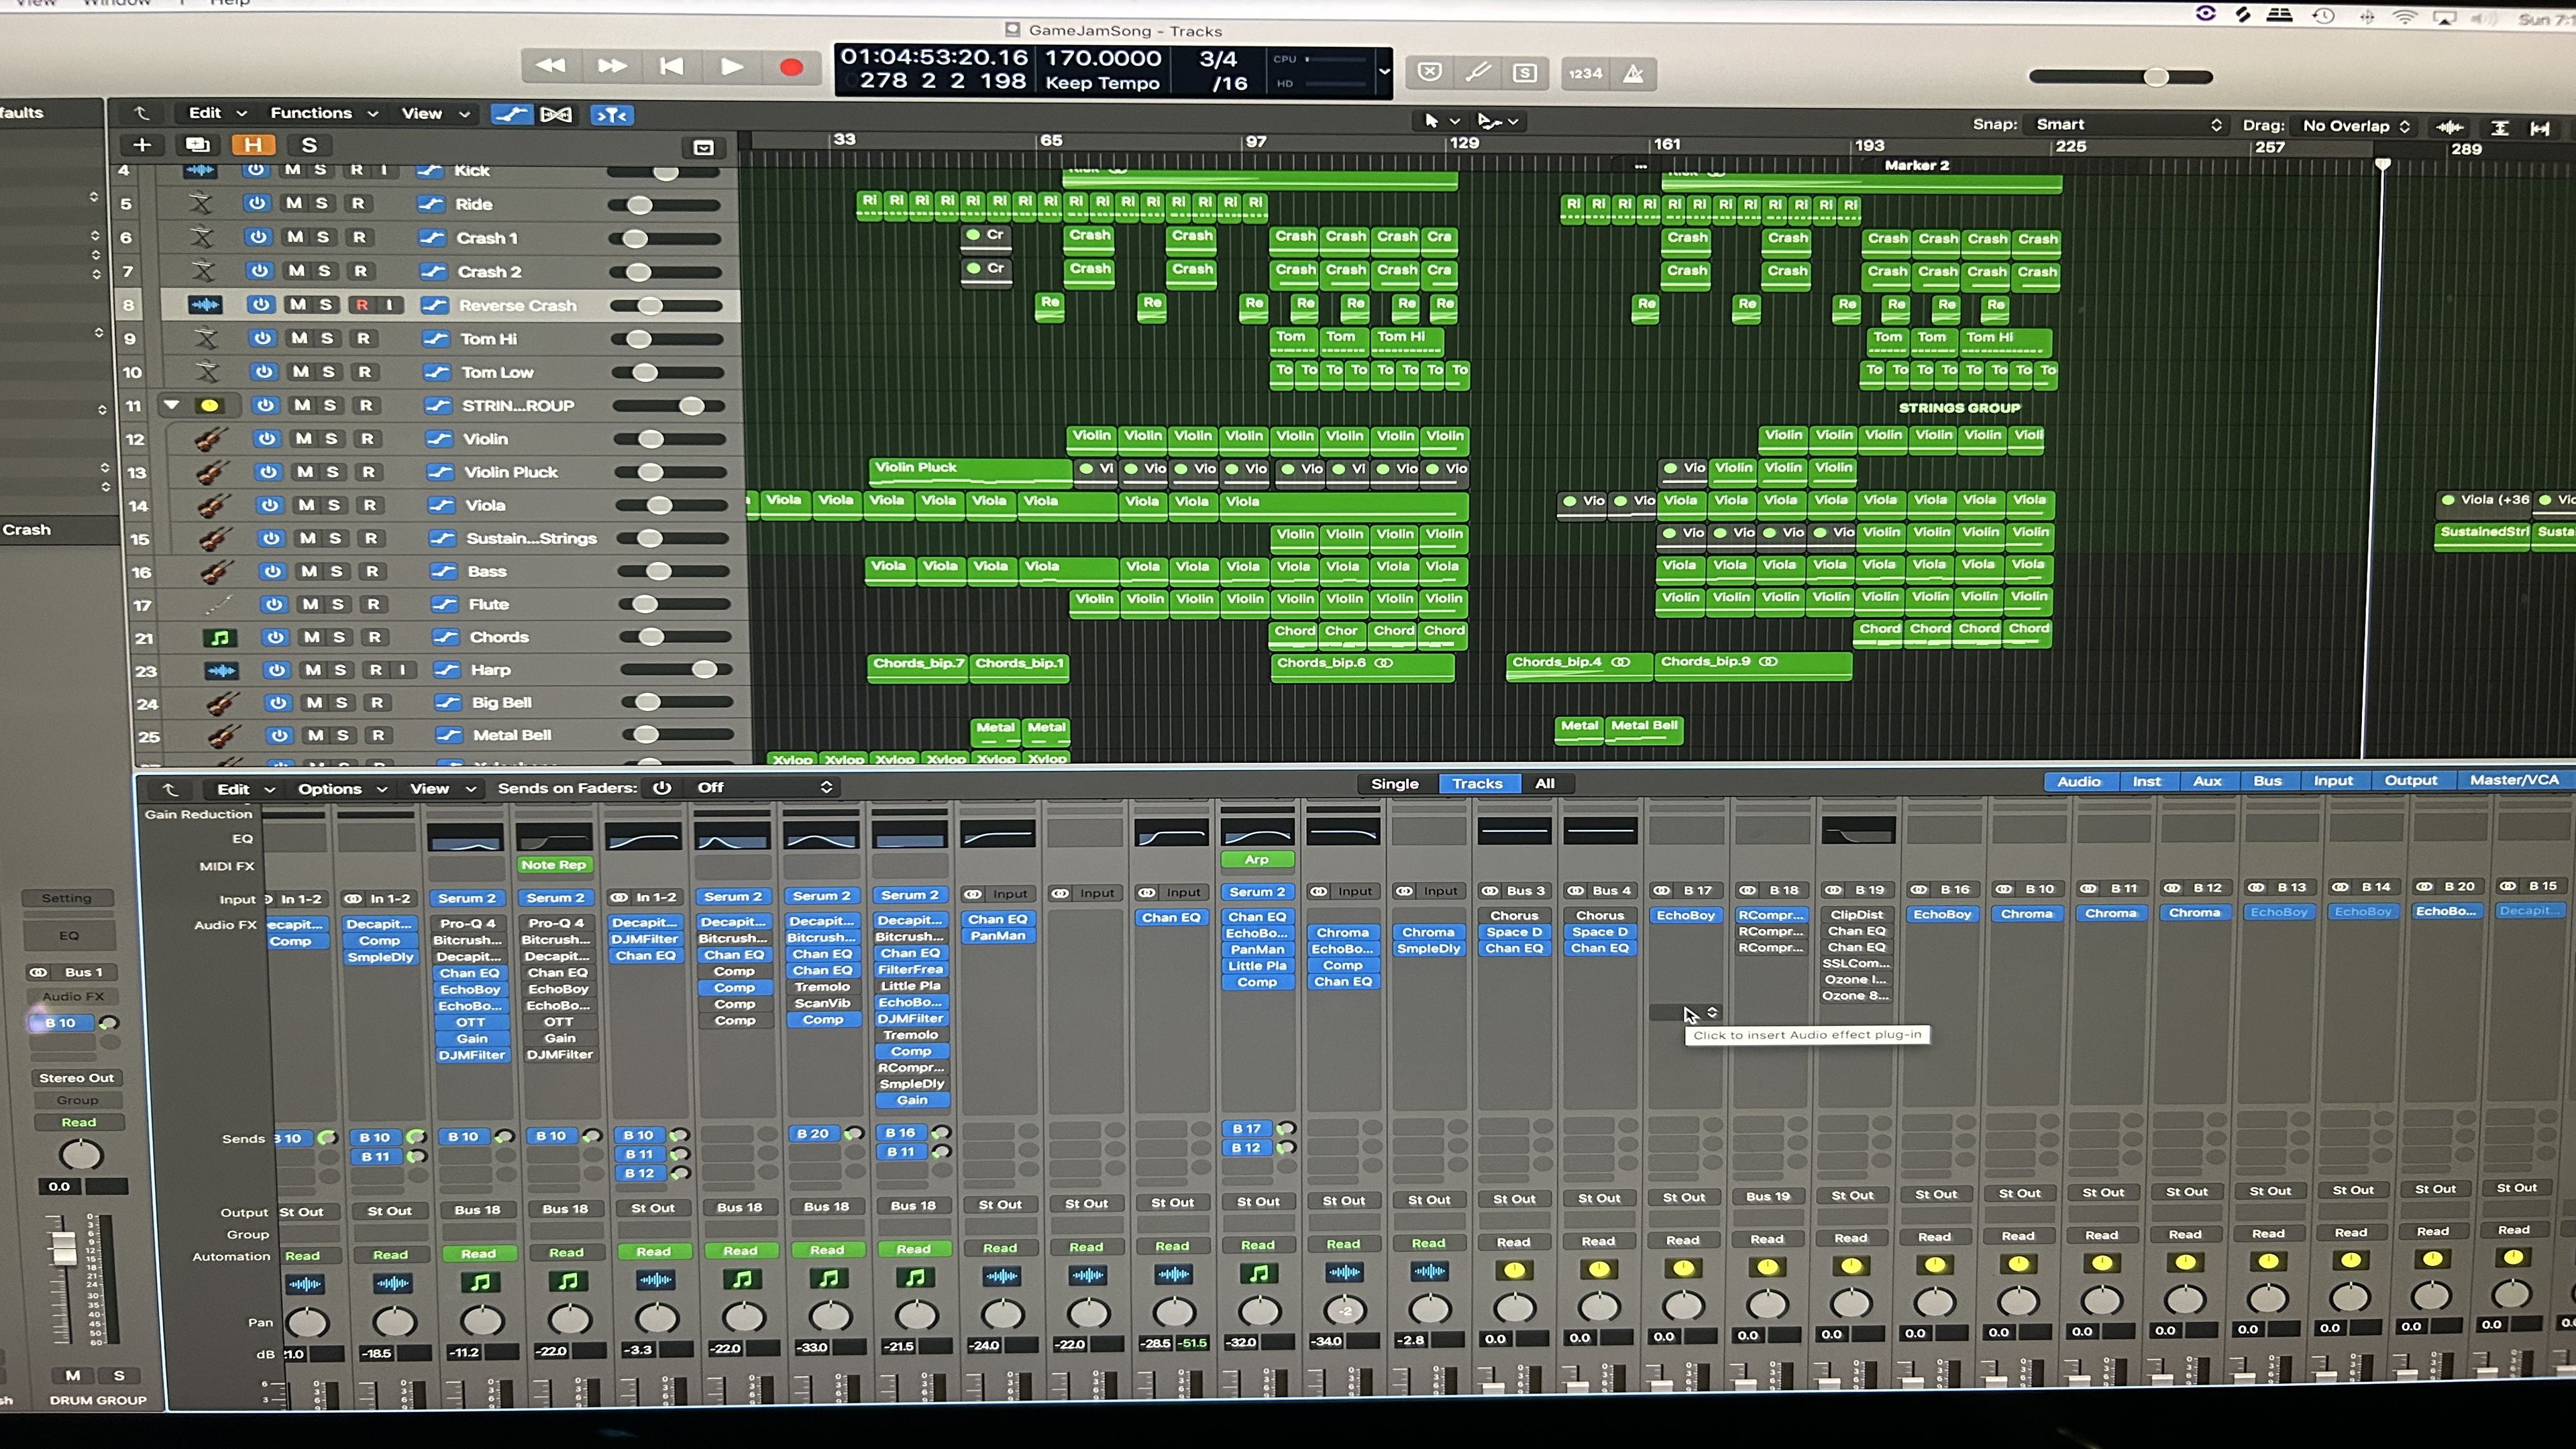The image size is (2576, 1449).
Task: Click the add track plus button
Action: [x=142, y=145]
